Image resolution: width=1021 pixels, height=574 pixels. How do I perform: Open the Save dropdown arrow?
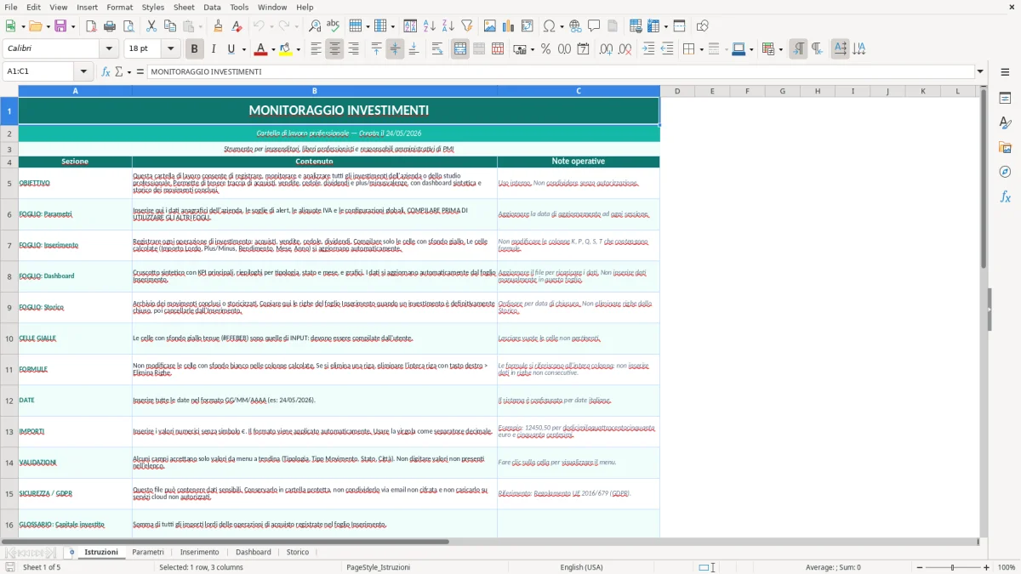tap(72, 26)
